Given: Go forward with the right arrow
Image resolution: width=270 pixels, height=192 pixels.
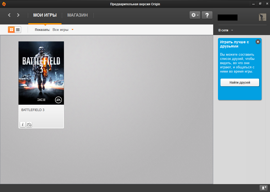Looking at the screenshot, I should [x=18, y=15].
